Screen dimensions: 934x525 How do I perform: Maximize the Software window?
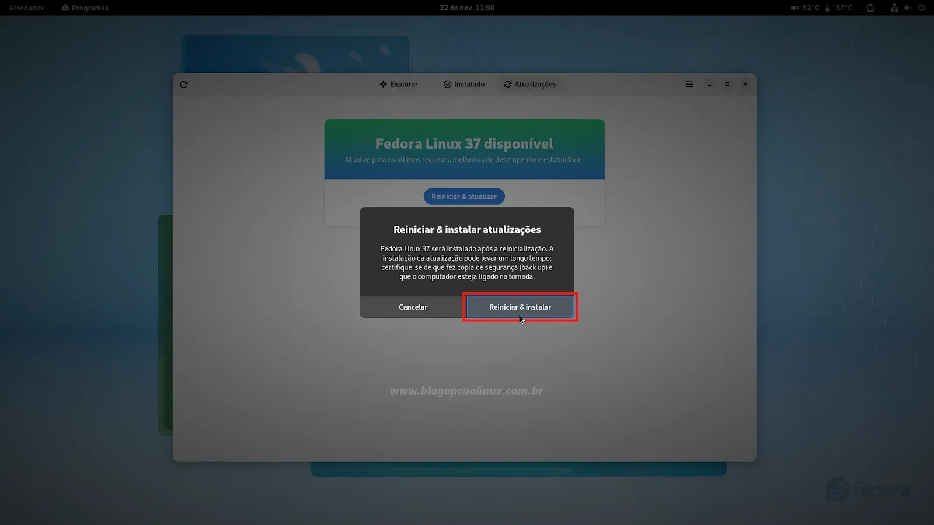[727, 84]
